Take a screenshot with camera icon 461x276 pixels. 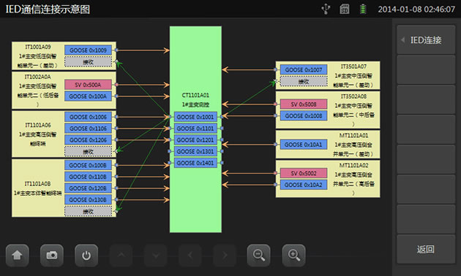52,255
